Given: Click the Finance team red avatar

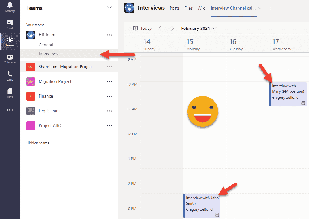Looking at the screenshot, I should (x=31, y=96).
